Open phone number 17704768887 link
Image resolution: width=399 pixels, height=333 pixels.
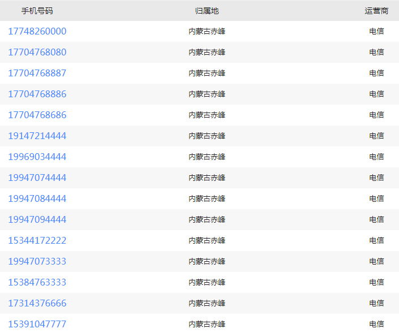pos(37,73)
